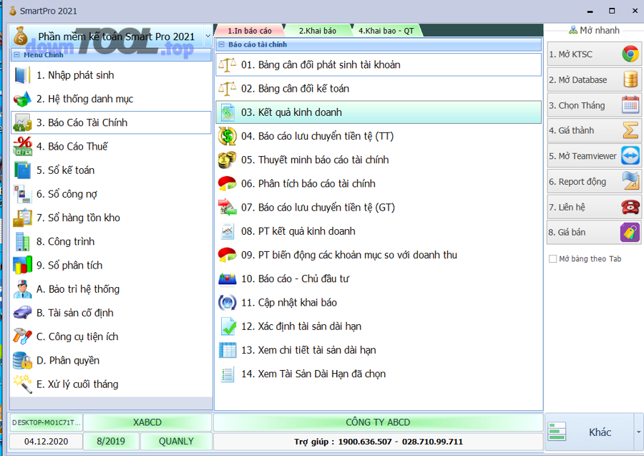Click the 5. Mở Teamviewer button
The width and height of the screenshot is (644, 456).
point(595,156)
